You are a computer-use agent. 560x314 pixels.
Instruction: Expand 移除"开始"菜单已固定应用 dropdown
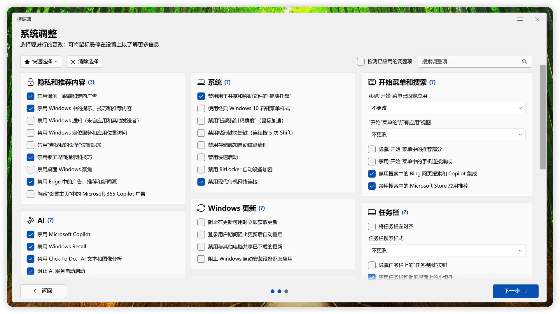[447, 108]
